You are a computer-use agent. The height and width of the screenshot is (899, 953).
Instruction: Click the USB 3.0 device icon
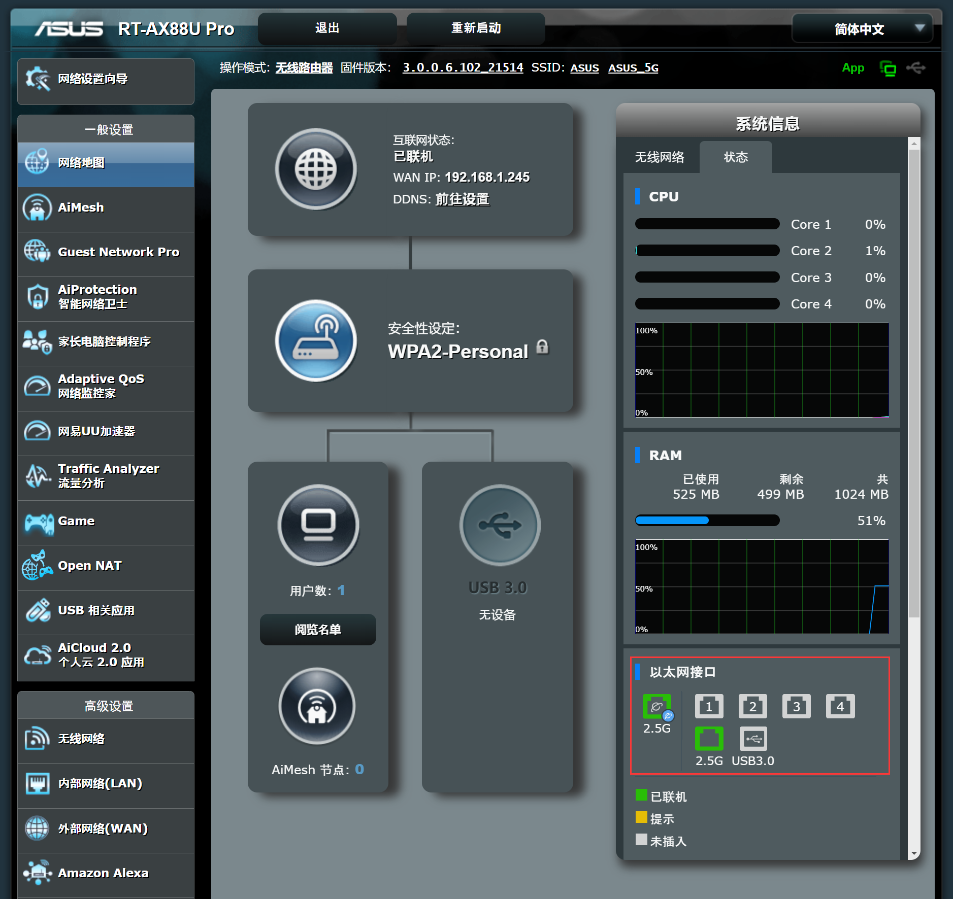click(500, 525)
